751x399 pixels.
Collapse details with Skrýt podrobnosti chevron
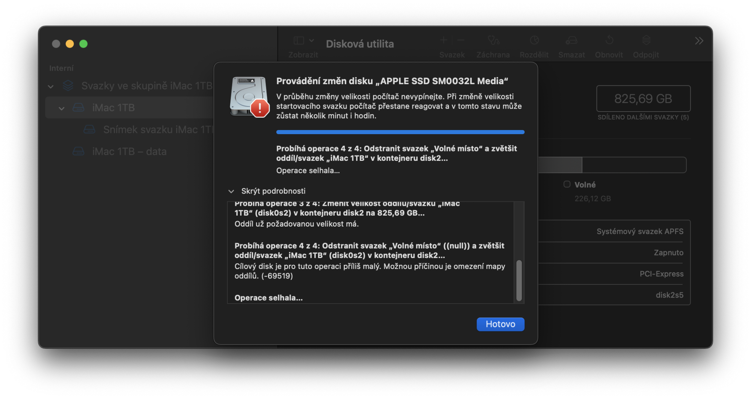pyautogui.click(x=231, y=191)
